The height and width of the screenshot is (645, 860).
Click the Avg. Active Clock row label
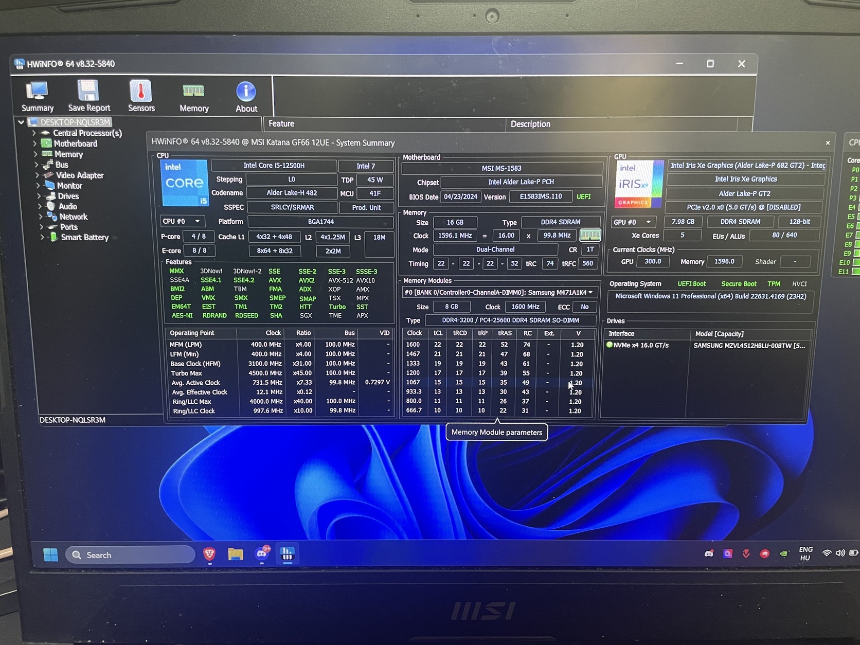(x=195, y=383)
